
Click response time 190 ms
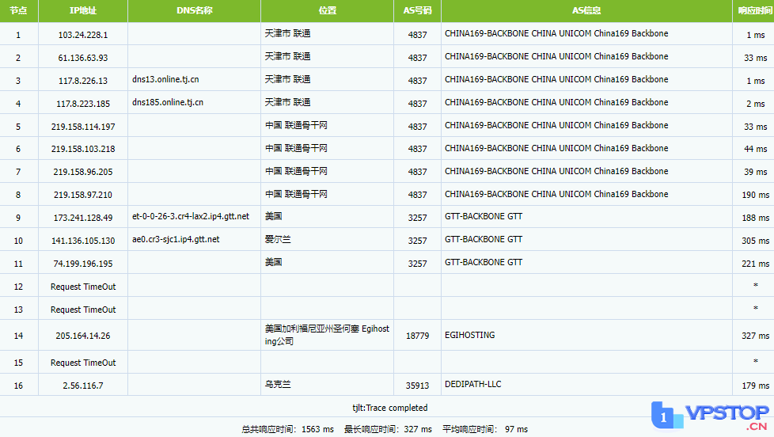click(755, 195)
